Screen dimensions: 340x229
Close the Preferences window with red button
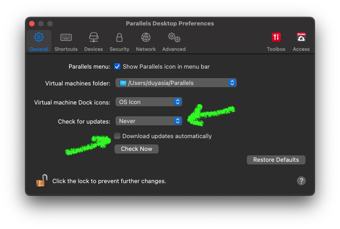(x=32, y=23)
